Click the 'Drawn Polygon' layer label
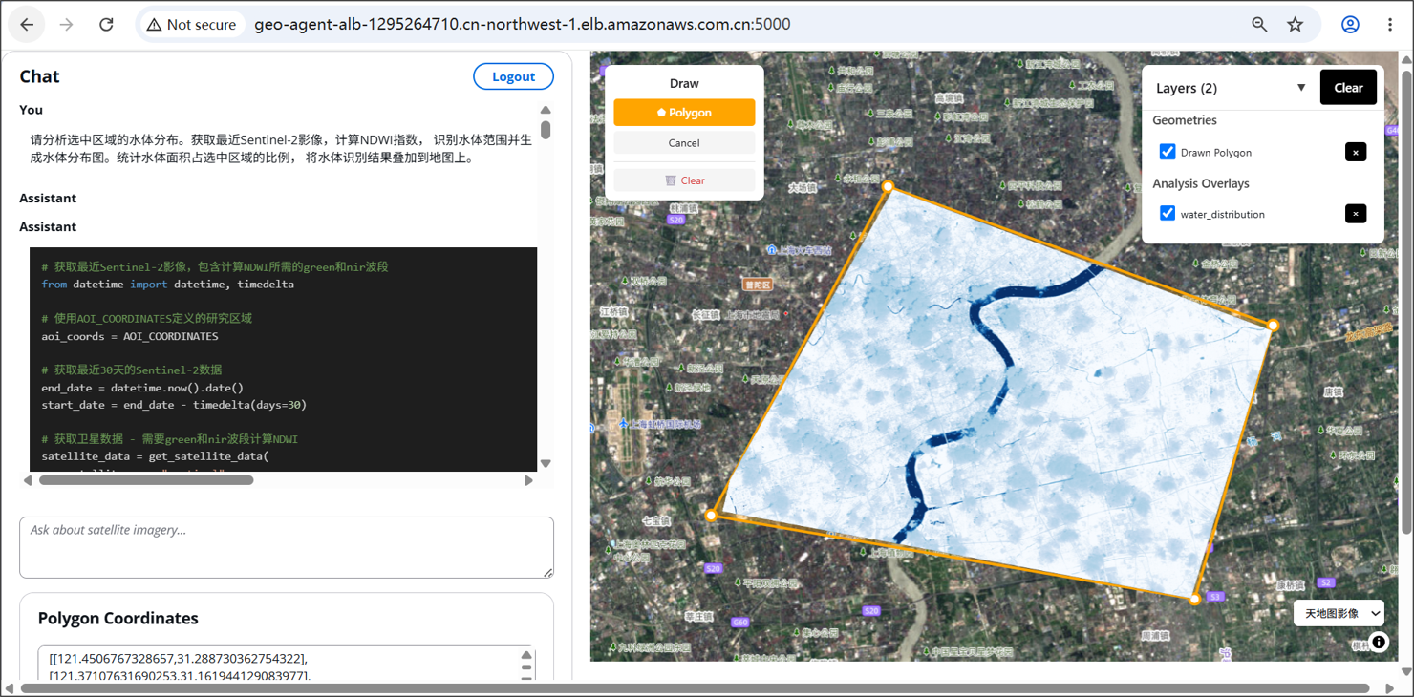1414x697 pixels. click(1216, 153)
